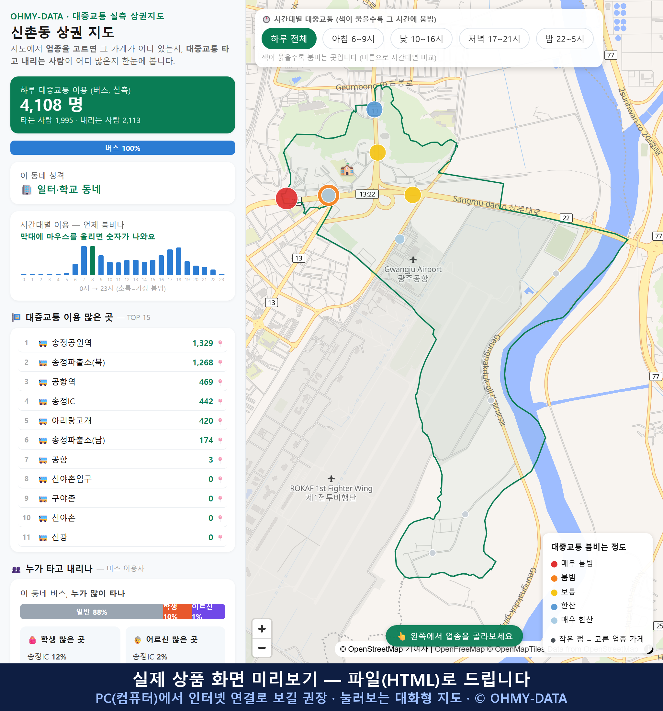663x711 pixels.
Task: Switch to 밤 22~5시 time filter
Action: point(564,39)
